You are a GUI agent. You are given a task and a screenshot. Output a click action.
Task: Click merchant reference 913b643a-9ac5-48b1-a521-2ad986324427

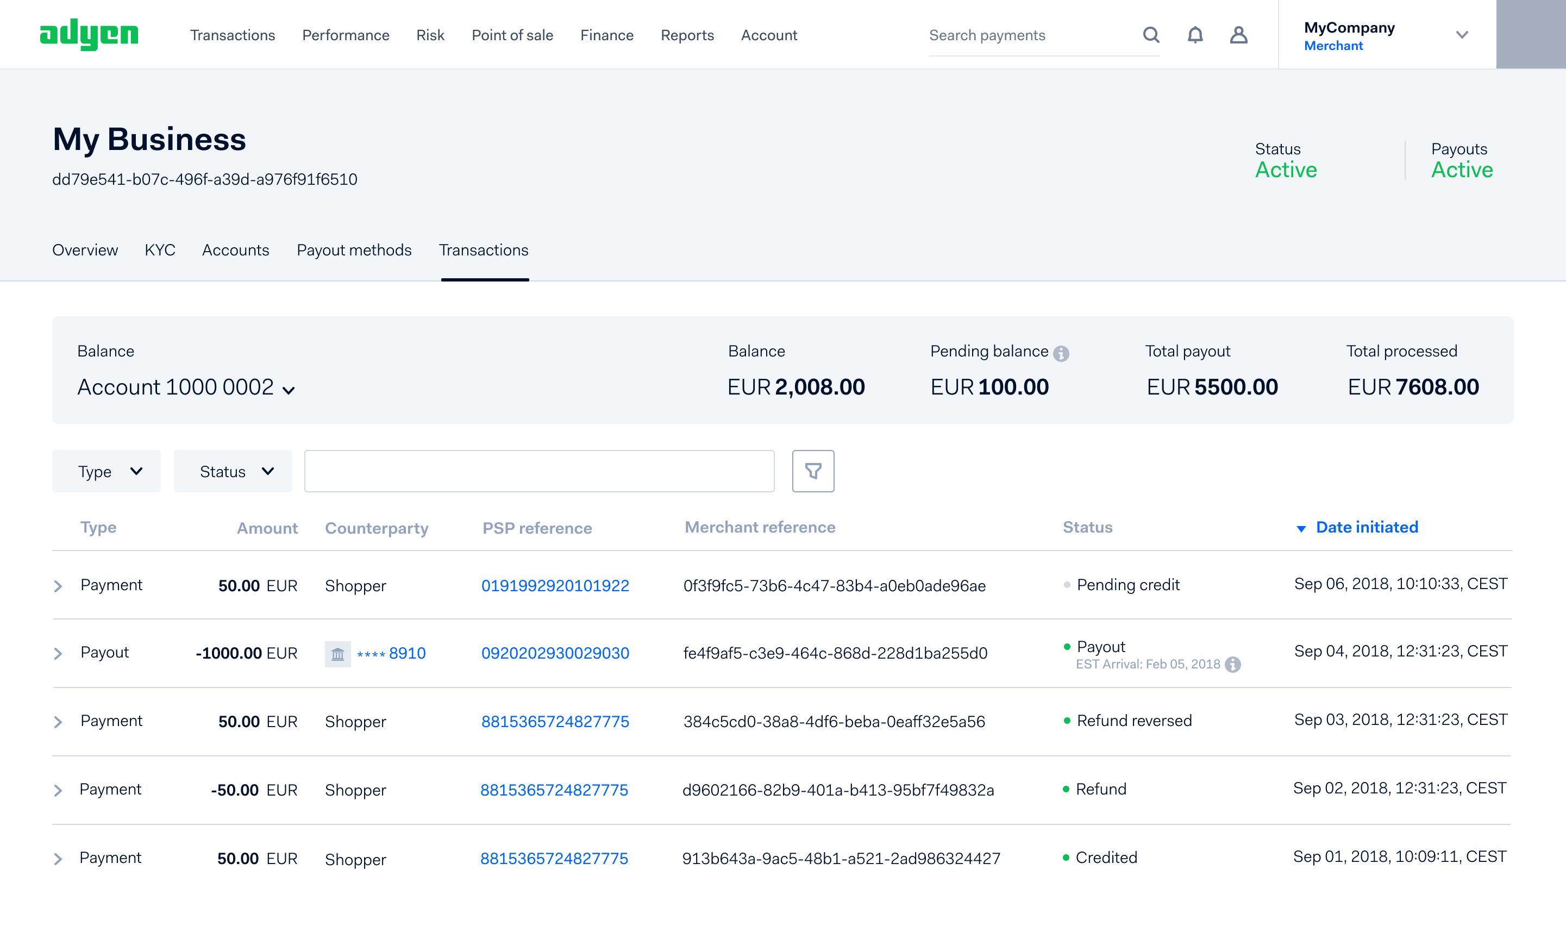841,858
